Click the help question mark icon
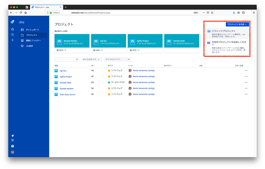265x169 pixels. pyautogui.click(x=12, y=146)
